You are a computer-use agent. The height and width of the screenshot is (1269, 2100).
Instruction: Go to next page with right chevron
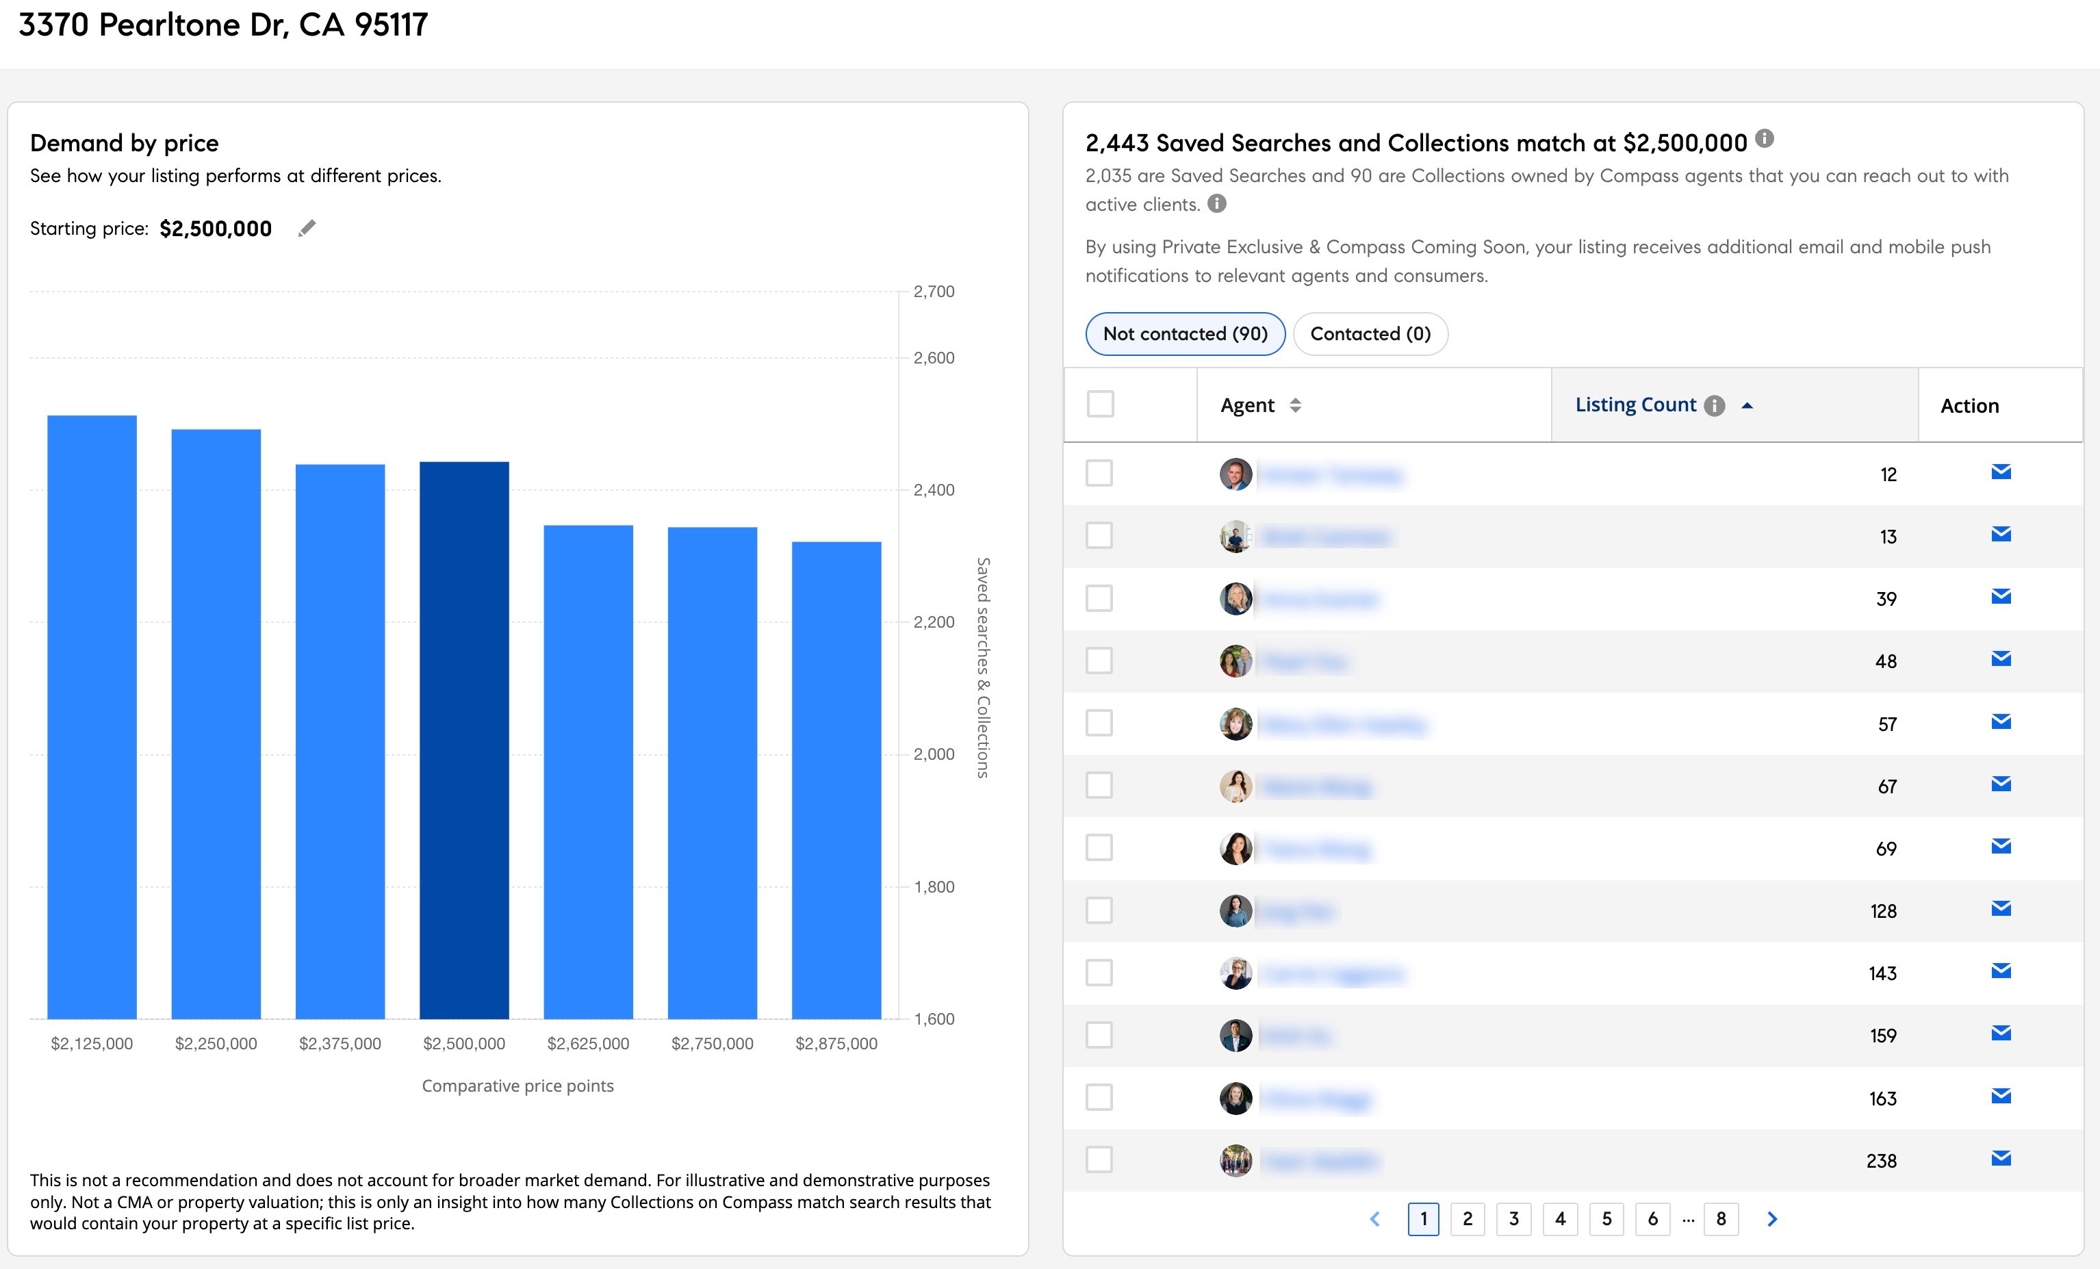click(x=1772, y=1219)
